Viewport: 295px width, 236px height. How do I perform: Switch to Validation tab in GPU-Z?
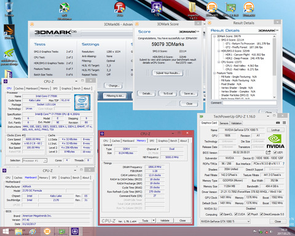coord(236,123)
